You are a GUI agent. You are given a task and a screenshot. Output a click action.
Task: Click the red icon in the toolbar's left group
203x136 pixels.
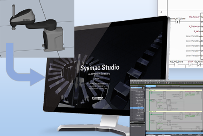(x=167, y=83)
